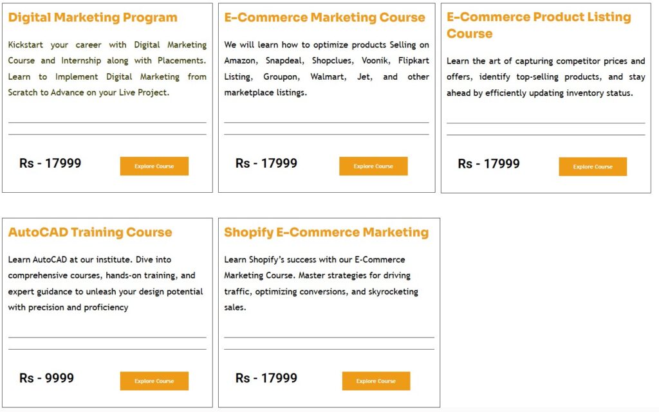
Task: Explore the AutoCAD Training Course button
Action: (154, 381)
